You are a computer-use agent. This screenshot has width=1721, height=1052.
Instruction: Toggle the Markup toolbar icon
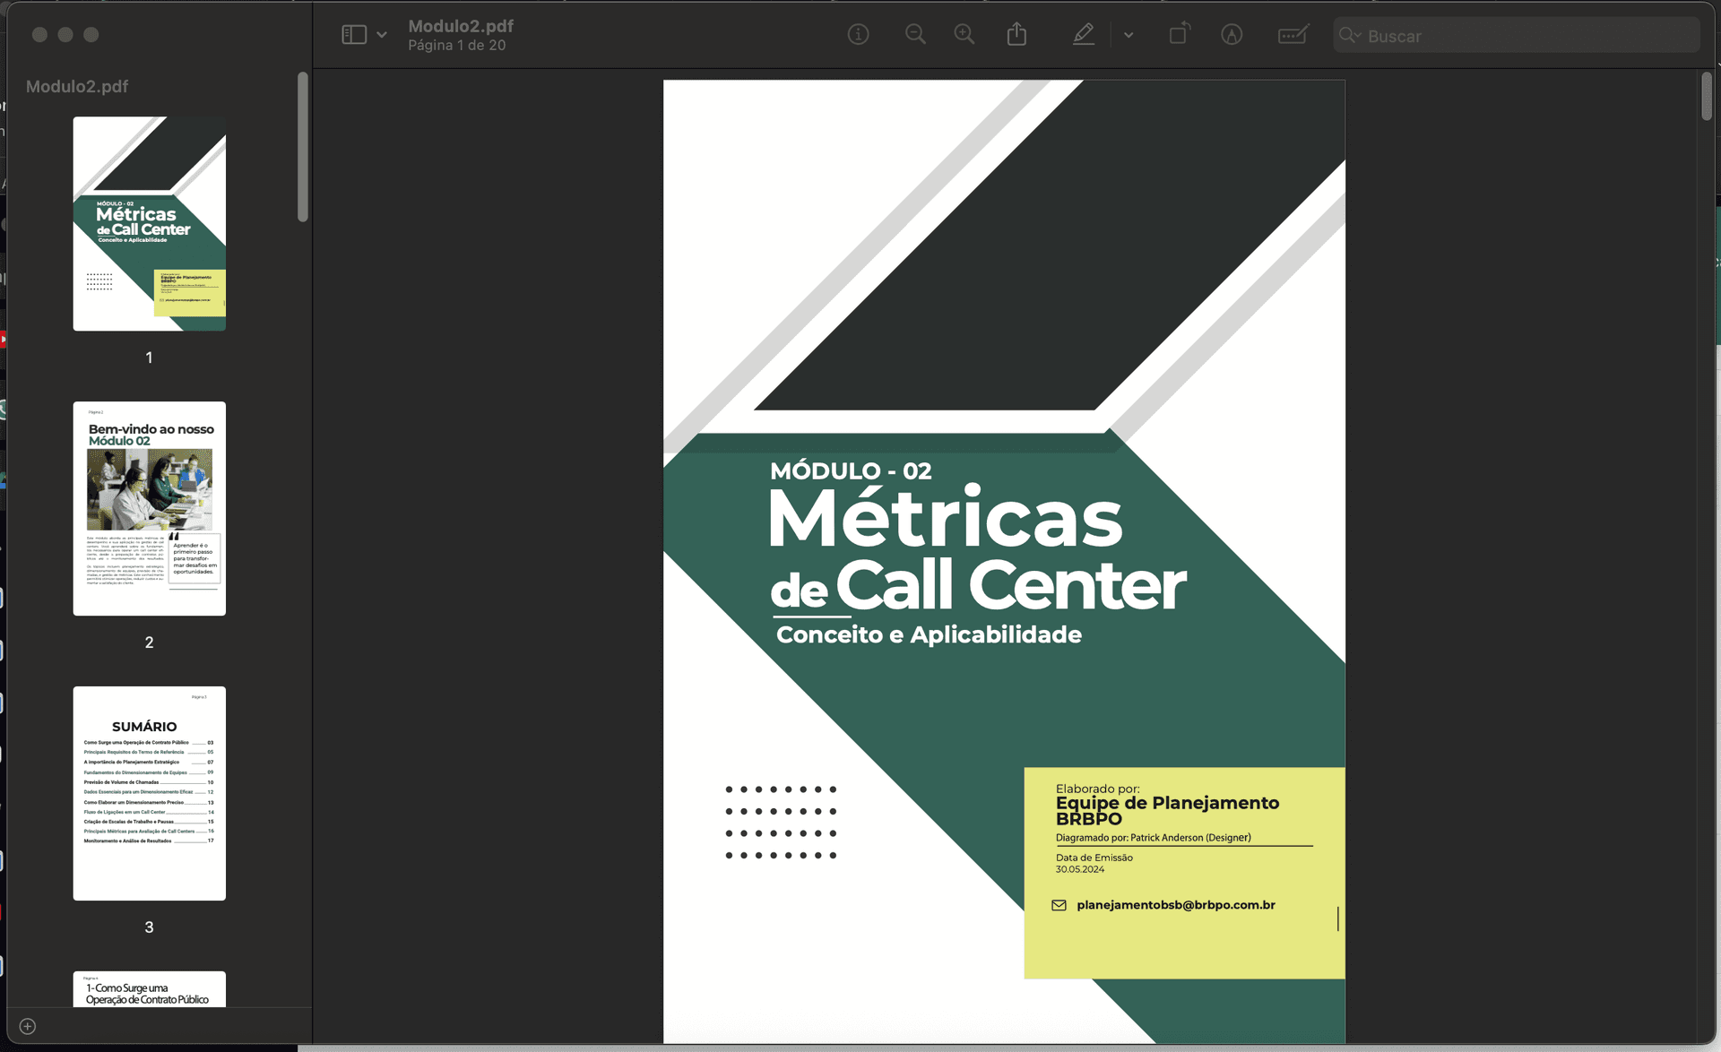[x=1232, y=35]
